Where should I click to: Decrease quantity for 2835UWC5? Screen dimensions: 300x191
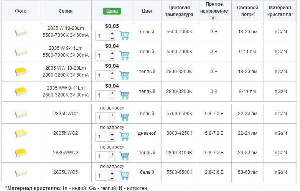[112, 178]
